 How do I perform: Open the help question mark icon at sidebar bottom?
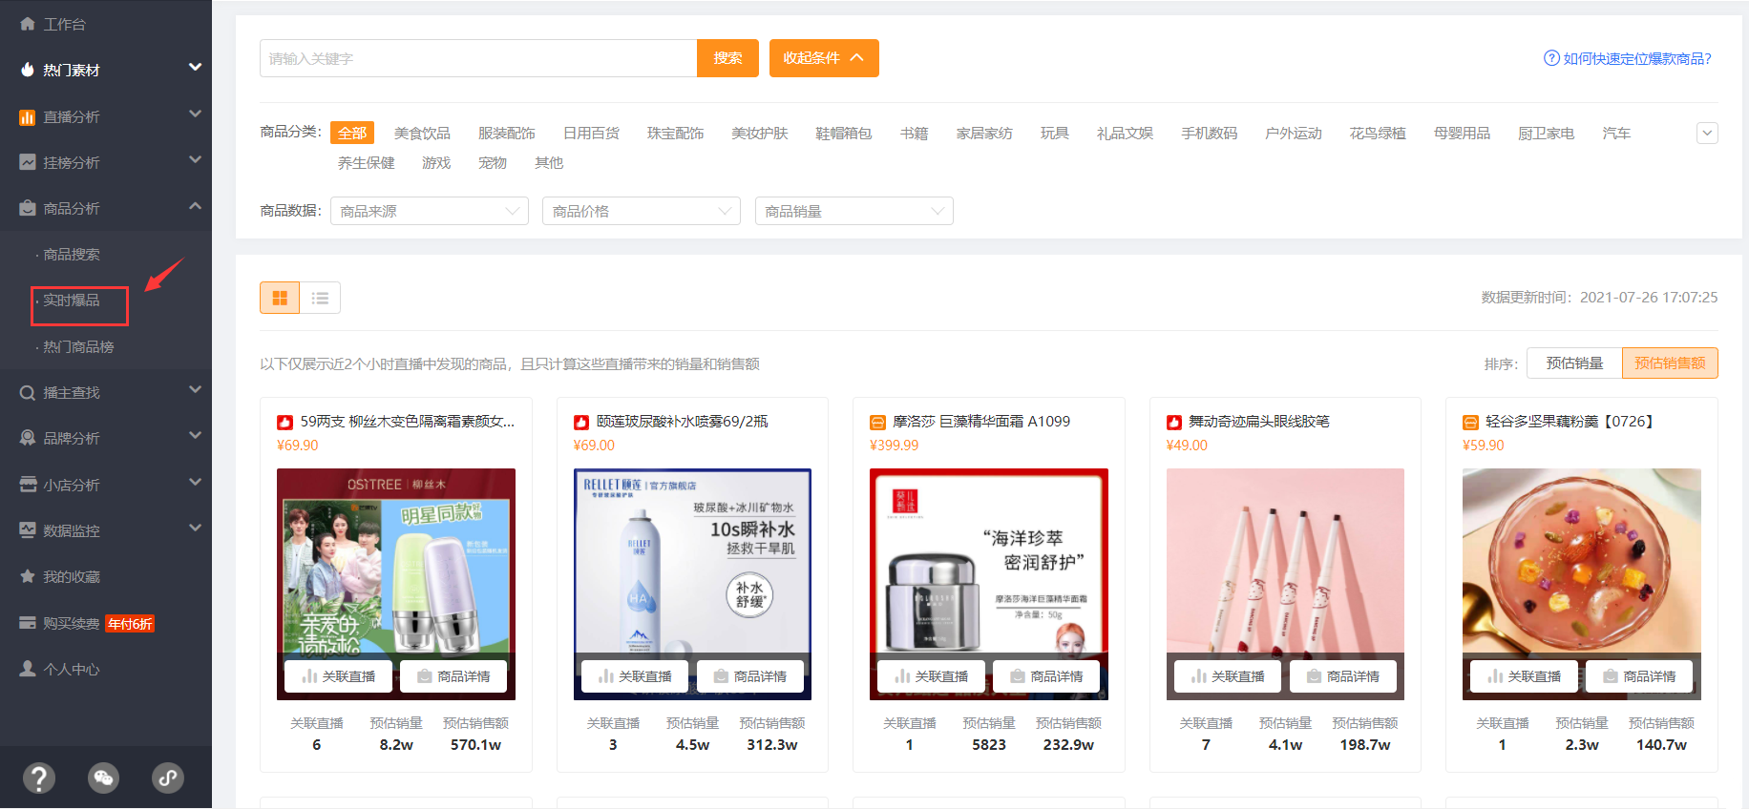38,778
